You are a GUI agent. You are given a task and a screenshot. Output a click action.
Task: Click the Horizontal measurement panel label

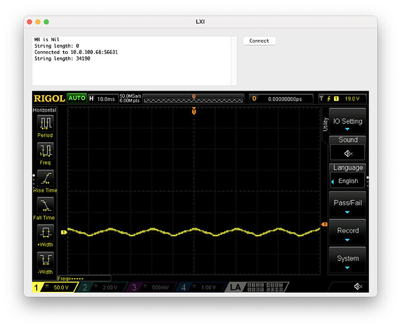45,110
